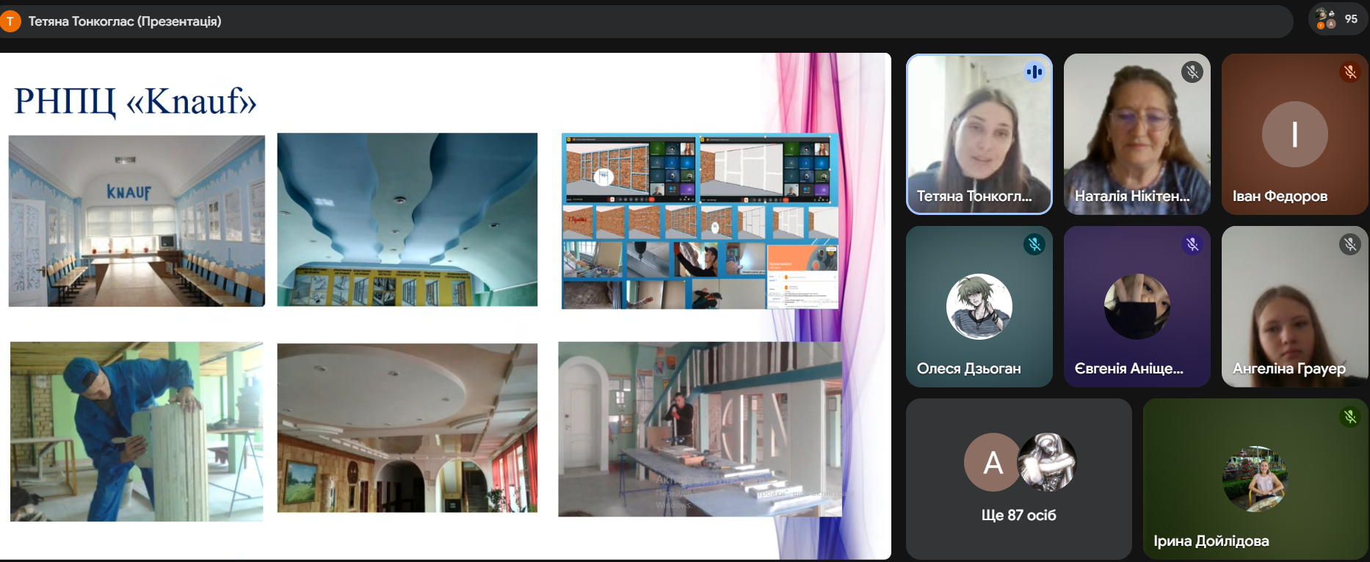Viewport: 1370px width, 562px height.
Task: Click muted microphone icon on Наталія Нікітенко tile
Action: tap(1192, 72)
